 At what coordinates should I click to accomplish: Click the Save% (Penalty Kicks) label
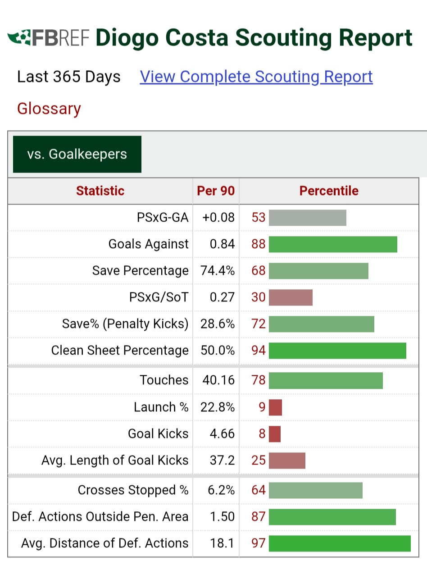(125, 324)
